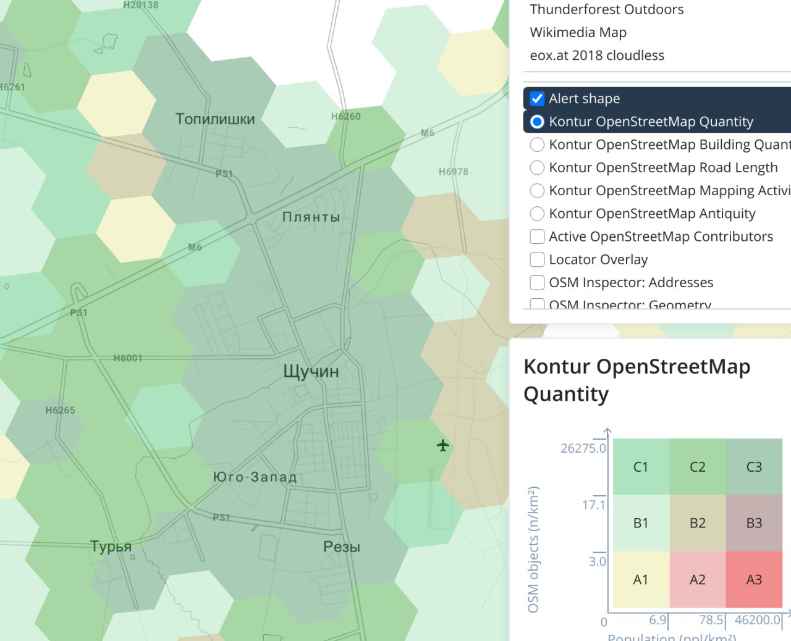Choose Wikimedia Map base layer
The width and height of the screenshot is (791, 641).
tap(578, 32)
